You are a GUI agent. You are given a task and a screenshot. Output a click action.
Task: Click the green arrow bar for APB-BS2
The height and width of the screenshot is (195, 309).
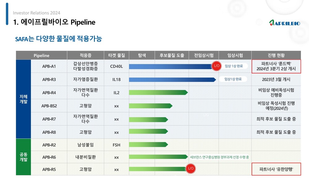coord(150,106)
